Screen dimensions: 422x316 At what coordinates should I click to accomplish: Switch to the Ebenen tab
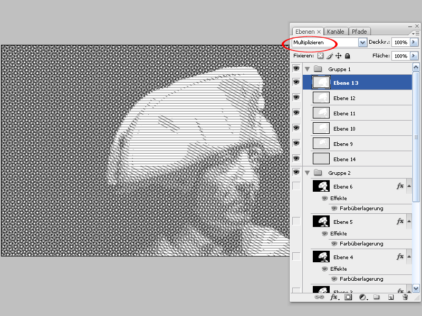[x=305, y=32]
